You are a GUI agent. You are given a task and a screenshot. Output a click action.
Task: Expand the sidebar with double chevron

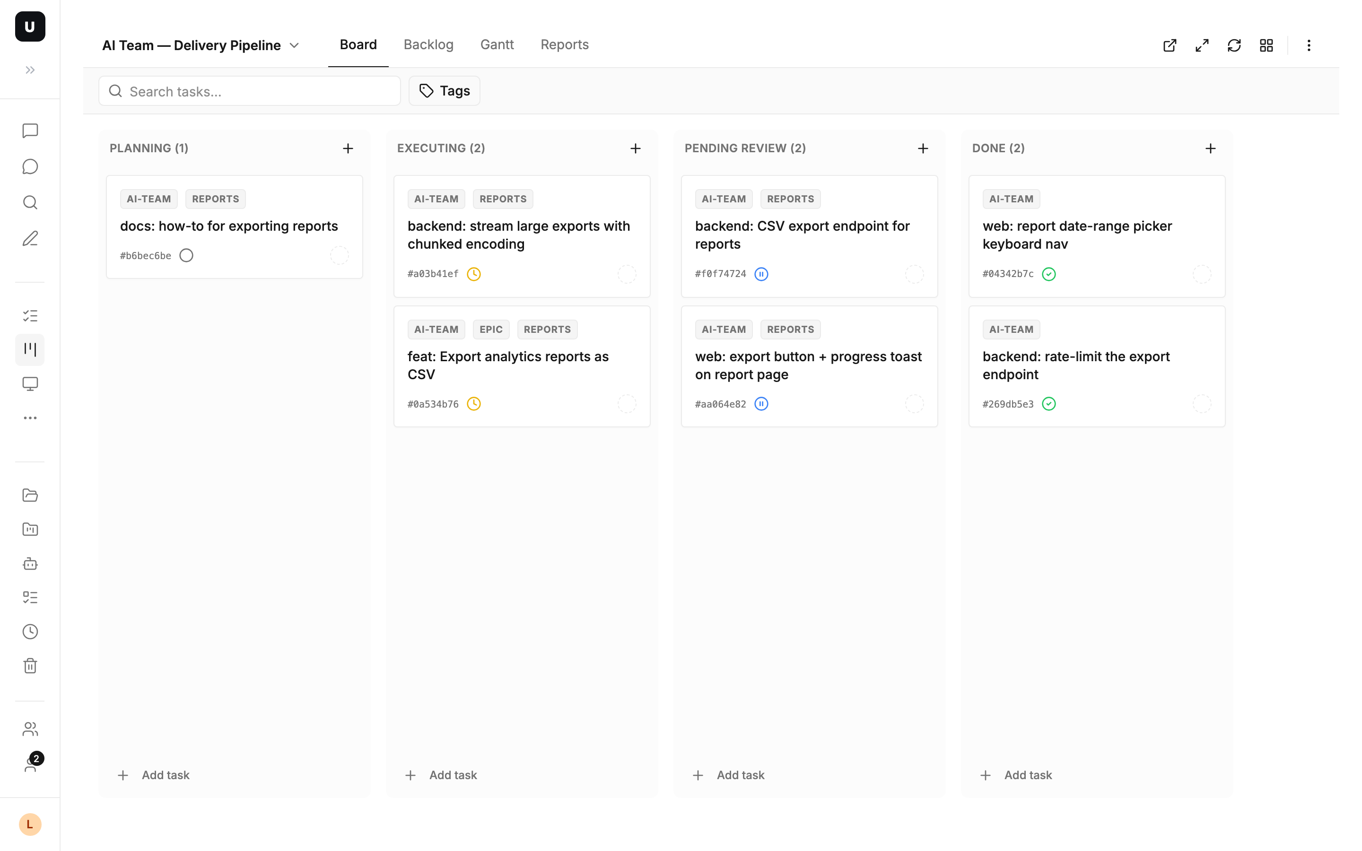tap(30, 70)
